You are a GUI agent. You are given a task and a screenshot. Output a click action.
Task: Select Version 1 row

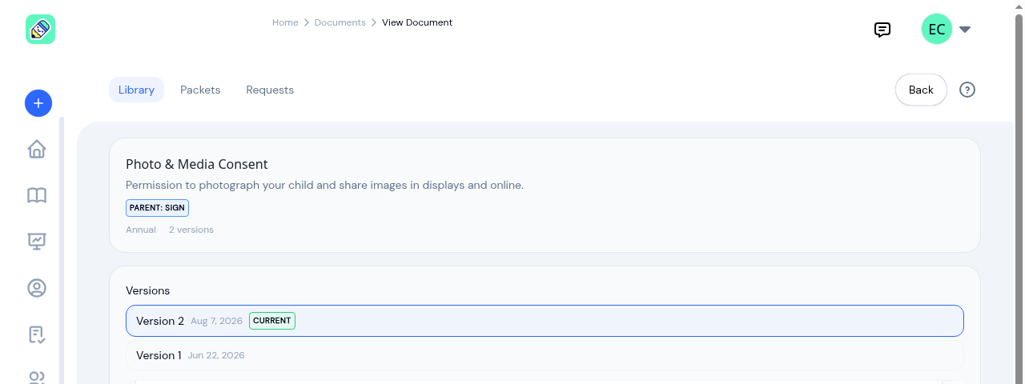click(545, 355)
